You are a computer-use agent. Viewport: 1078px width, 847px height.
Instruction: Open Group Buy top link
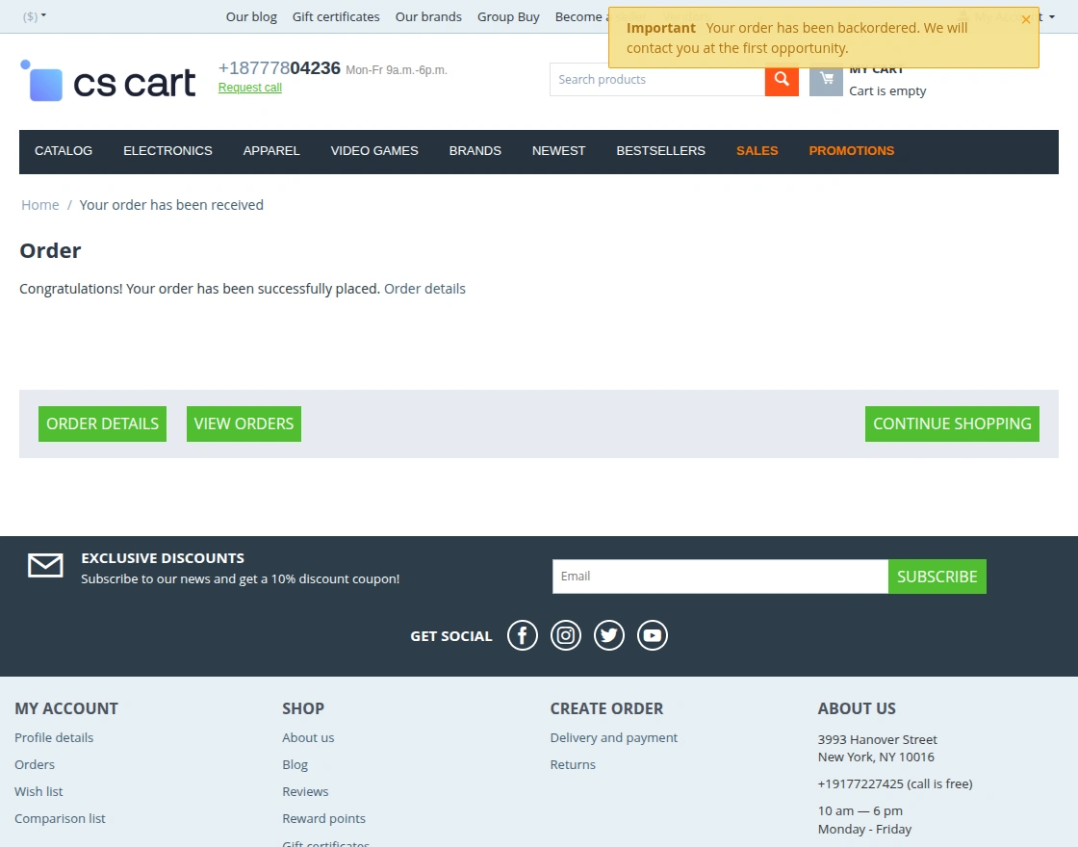509,16
